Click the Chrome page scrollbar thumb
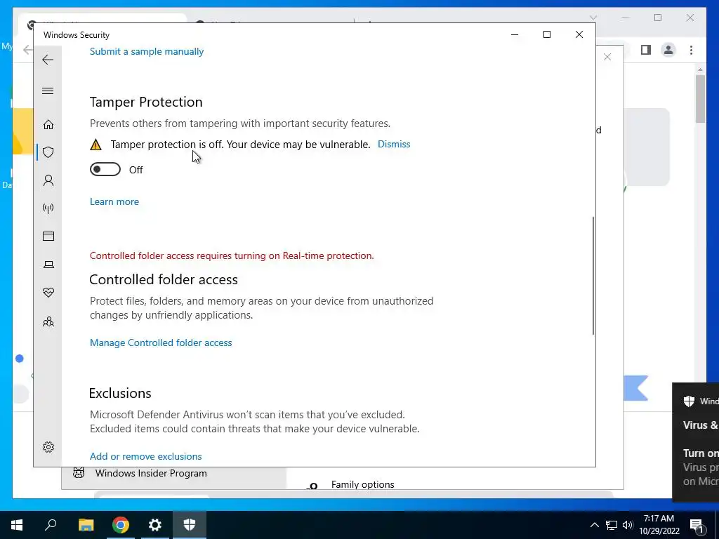This screenshot has height=539, width=719. click(x=700, y=99)
